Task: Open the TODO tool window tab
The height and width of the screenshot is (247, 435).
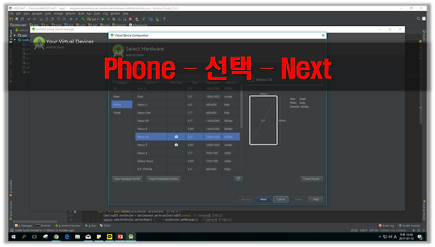Action: tap(105, 225)
